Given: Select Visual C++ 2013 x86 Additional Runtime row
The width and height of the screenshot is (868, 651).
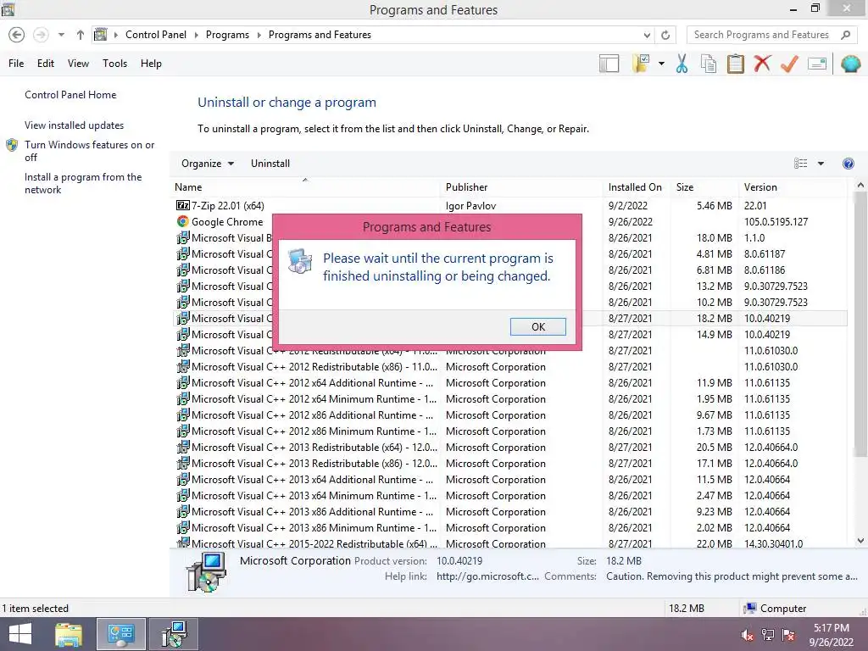Looking at the screenshot, I should pos(509,511).
